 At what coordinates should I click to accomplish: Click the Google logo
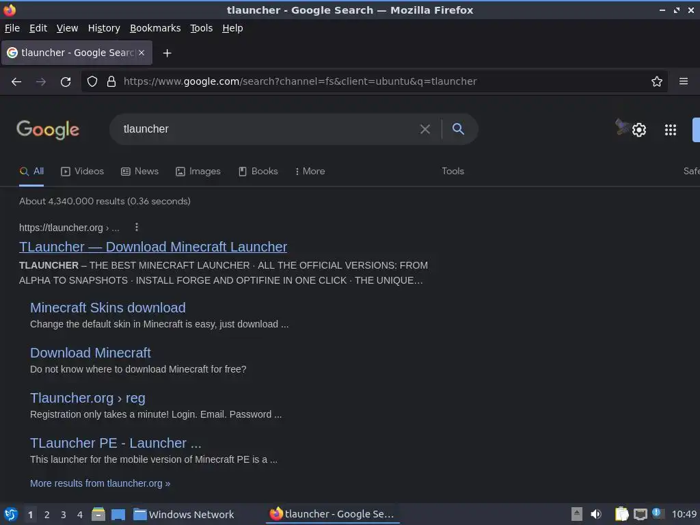pyautogui.click(x=48, y=129)
